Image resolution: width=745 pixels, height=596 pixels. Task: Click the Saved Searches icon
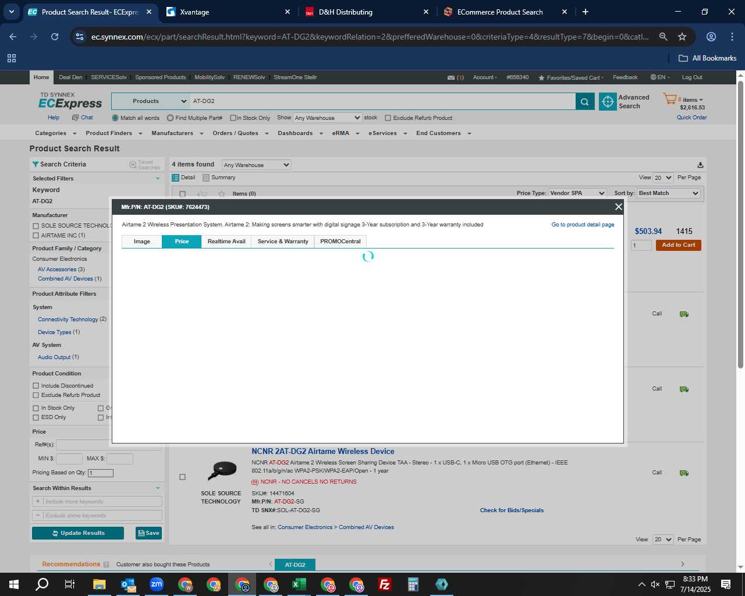[x=133, y=165]
